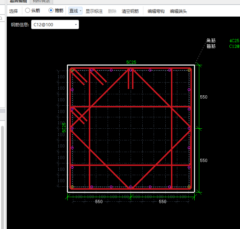The width and height of the screenshot is (240, 229).
Task: Click 编辑端头 button
Action: click(178, 11)
